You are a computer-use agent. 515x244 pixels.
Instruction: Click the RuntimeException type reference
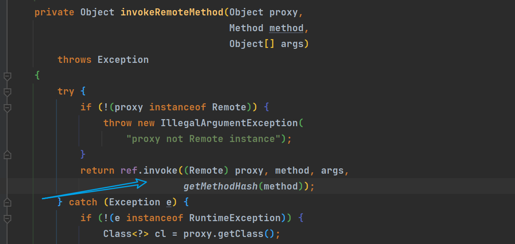click(x=235, y=218)
